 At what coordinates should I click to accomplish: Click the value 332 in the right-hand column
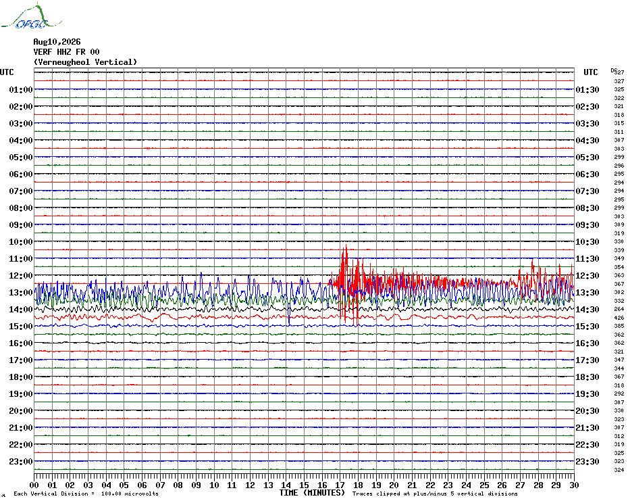[x=619, y=301]
